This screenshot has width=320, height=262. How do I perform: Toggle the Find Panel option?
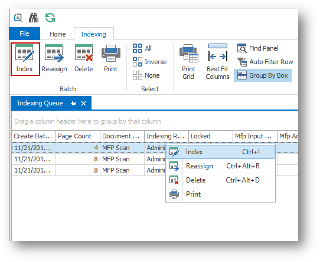(257, 48)
